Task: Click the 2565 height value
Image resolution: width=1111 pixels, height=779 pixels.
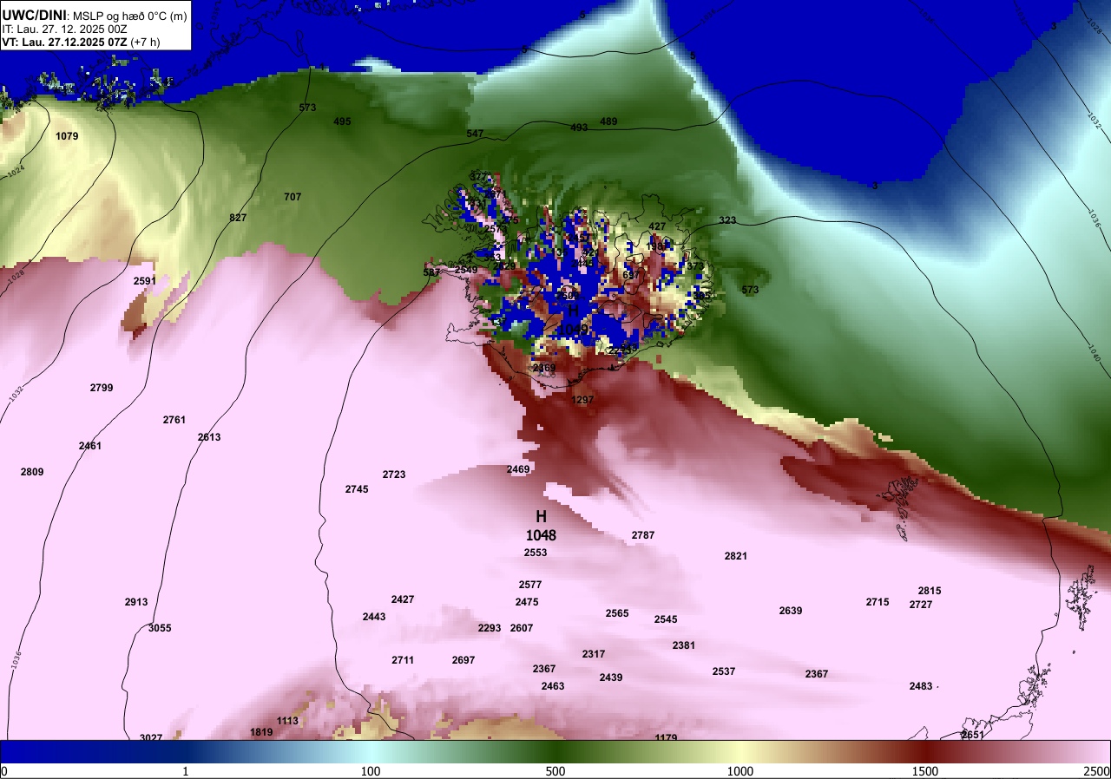Action: (617, 613)
